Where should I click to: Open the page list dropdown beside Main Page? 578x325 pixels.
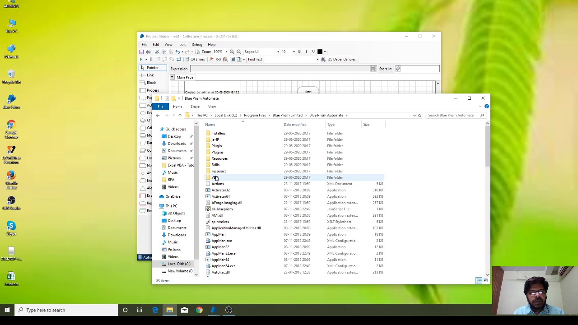tap(172, 77)
